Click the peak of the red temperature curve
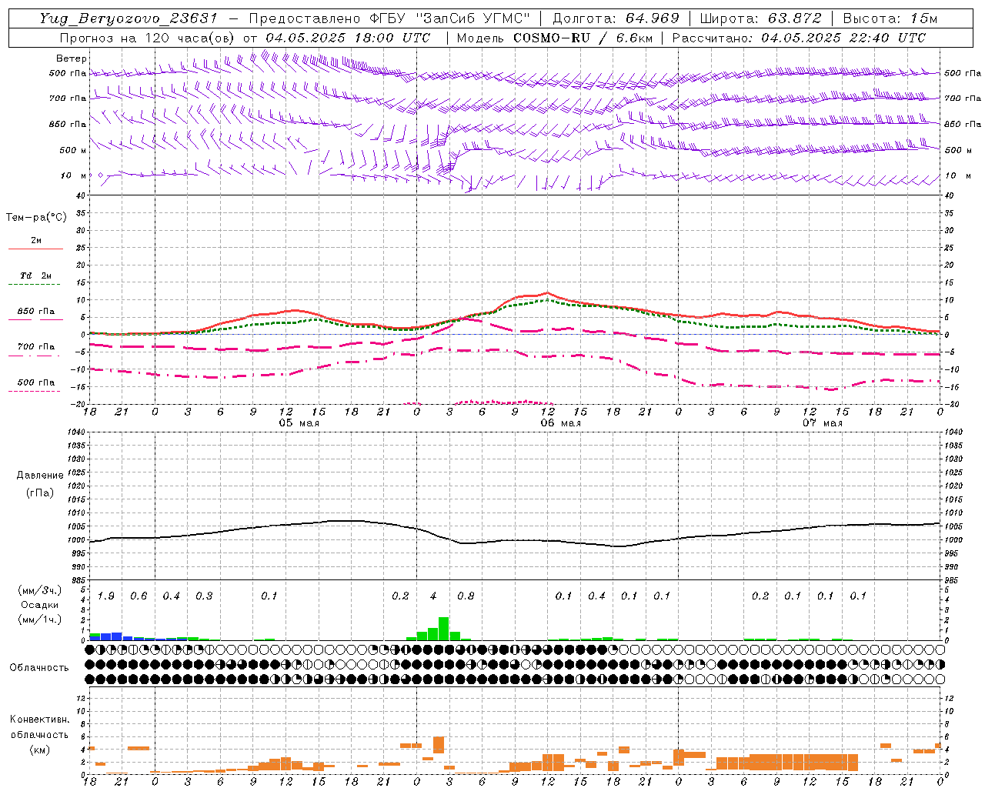The image size is (985, 788). point(547,292)
